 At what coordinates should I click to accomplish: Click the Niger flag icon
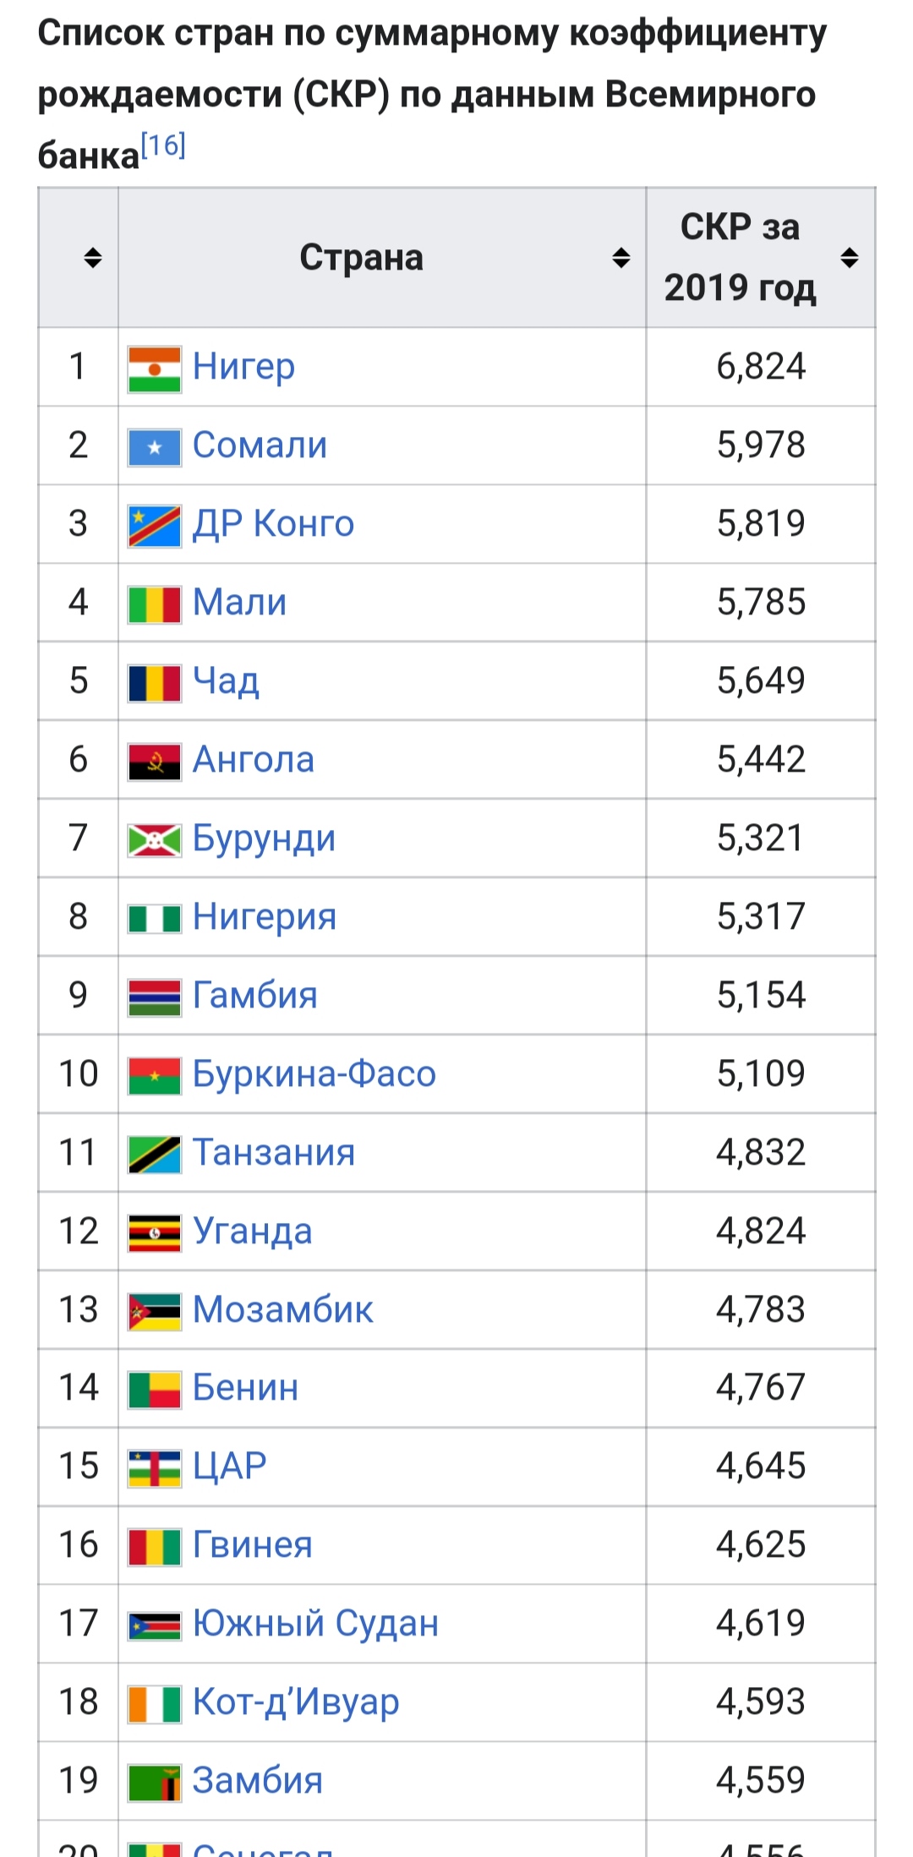coord(154,369)
